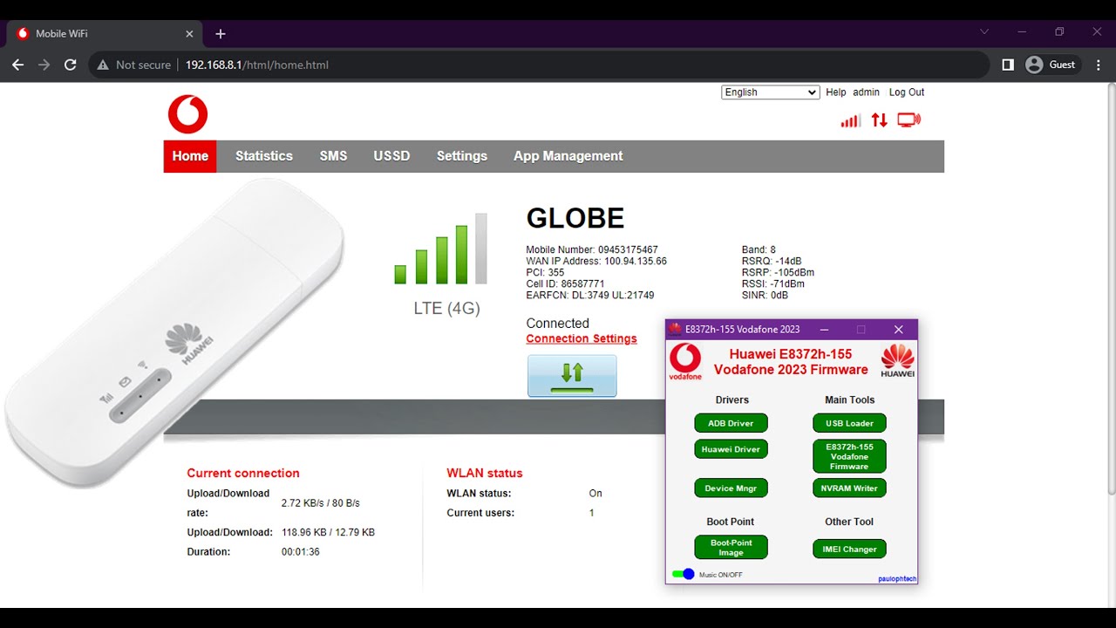1116x628 pixels.
Task: Close the E8372h-155 Vodafone 2023 window
Action: coord(899,330)
